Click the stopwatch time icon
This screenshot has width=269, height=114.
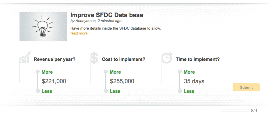coord(167,58)
